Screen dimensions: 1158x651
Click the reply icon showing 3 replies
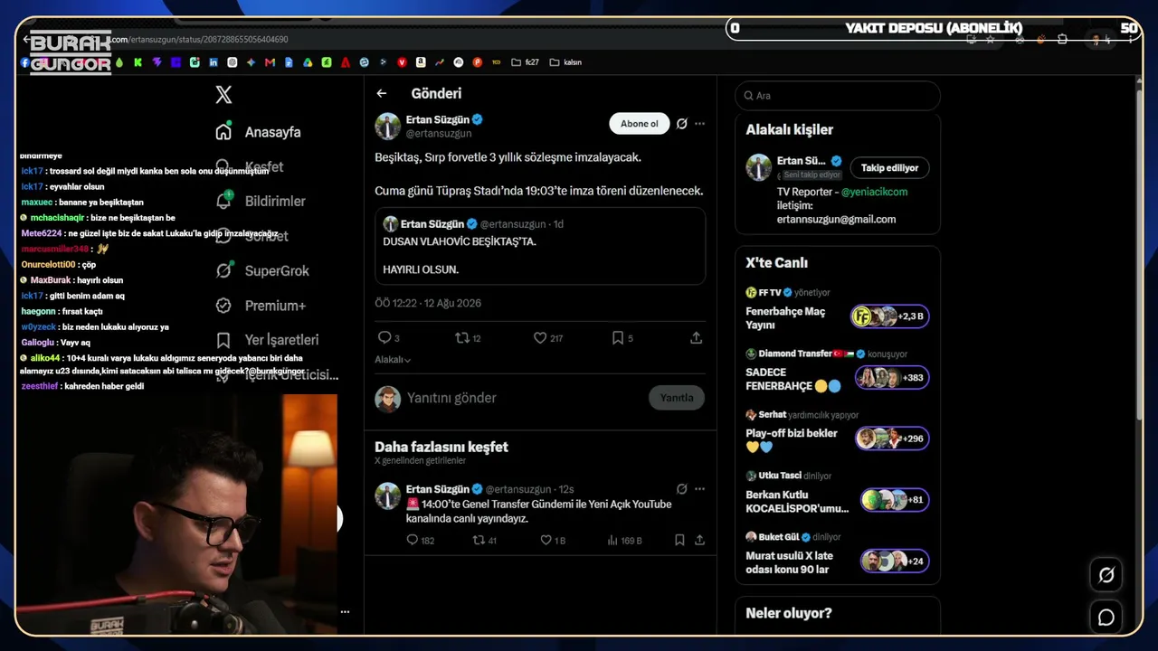pos(384,337)
